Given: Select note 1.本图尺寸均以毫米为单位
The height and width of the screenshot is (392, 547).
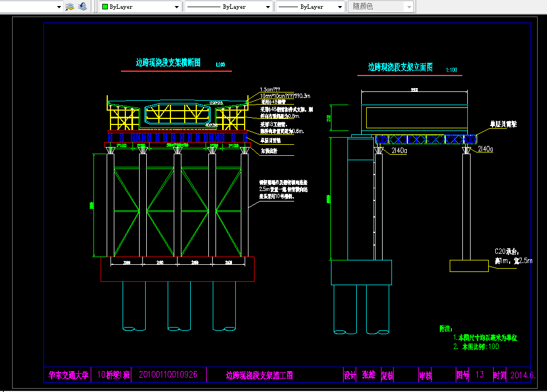Looking at the screenshot, I should pyautogui.click(x=485, y=338).
